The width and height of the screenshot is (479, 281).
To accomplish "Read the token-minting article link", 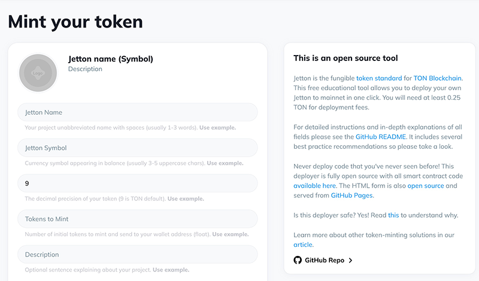I will click(303, 245).
